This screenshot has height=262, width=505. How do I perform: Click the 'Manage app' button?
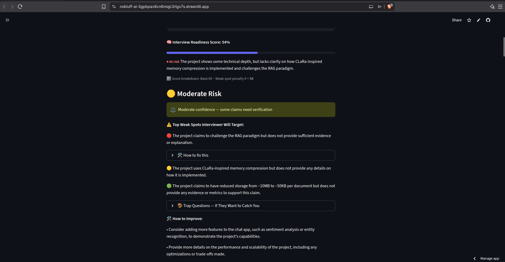(x=489, y=259)
